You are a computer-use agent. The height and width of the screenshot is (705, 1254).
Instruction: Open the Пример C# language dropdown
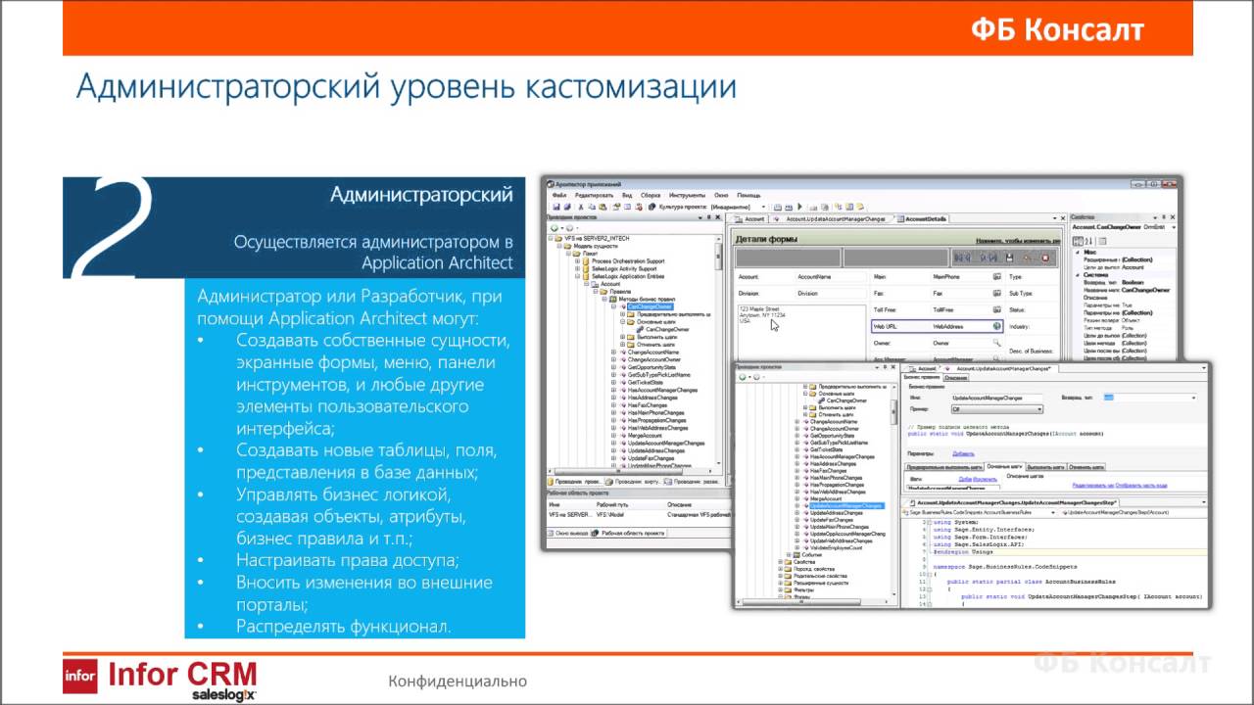[997, 409]
